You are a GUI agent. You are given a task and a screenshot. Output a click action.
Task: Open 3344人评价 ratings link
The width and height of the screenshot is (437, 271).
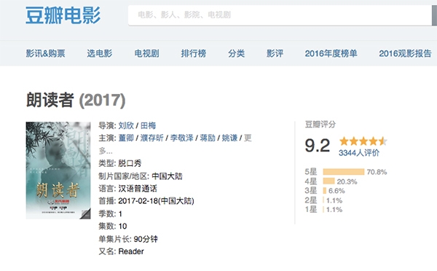359,153
